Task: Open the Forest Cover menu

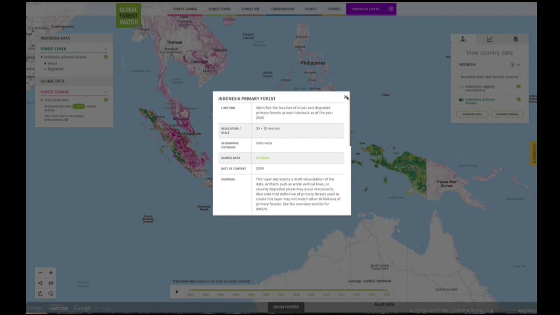Action: pos(219,9)
